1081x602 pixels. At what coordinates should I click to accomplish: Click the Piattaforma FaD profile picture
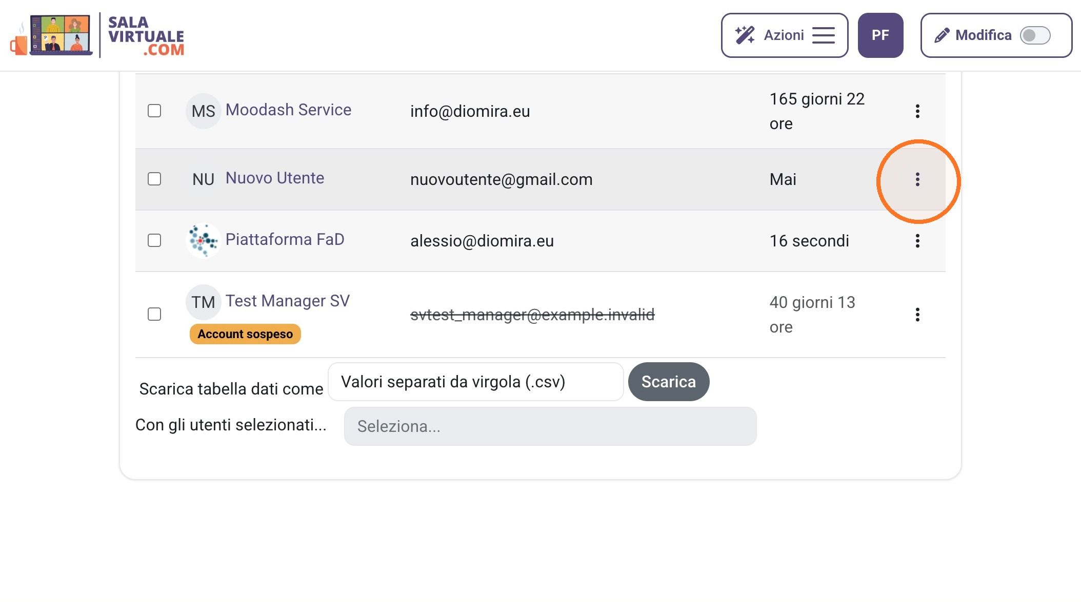pyautogui.click(x=203, y=240)
